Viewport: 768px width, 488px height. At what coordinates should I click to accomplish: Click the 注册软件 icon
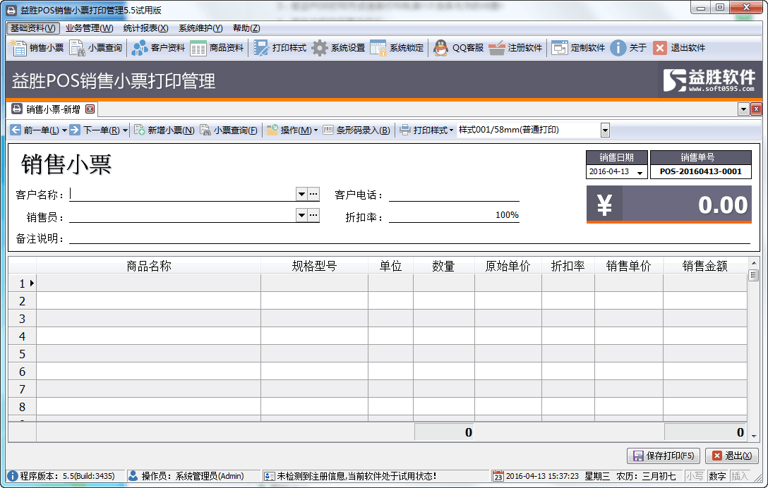pyautogui.click(x=497, y=48)
